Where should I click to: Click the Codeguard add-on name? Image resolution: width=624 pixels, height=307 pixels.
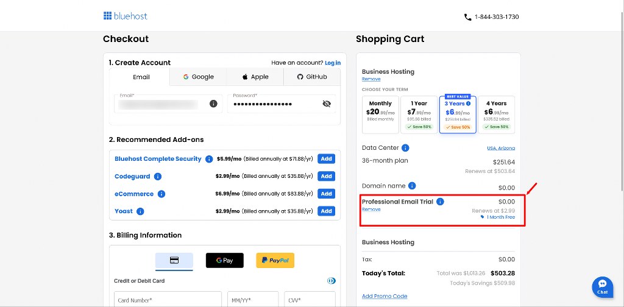(x=132, y=177)
